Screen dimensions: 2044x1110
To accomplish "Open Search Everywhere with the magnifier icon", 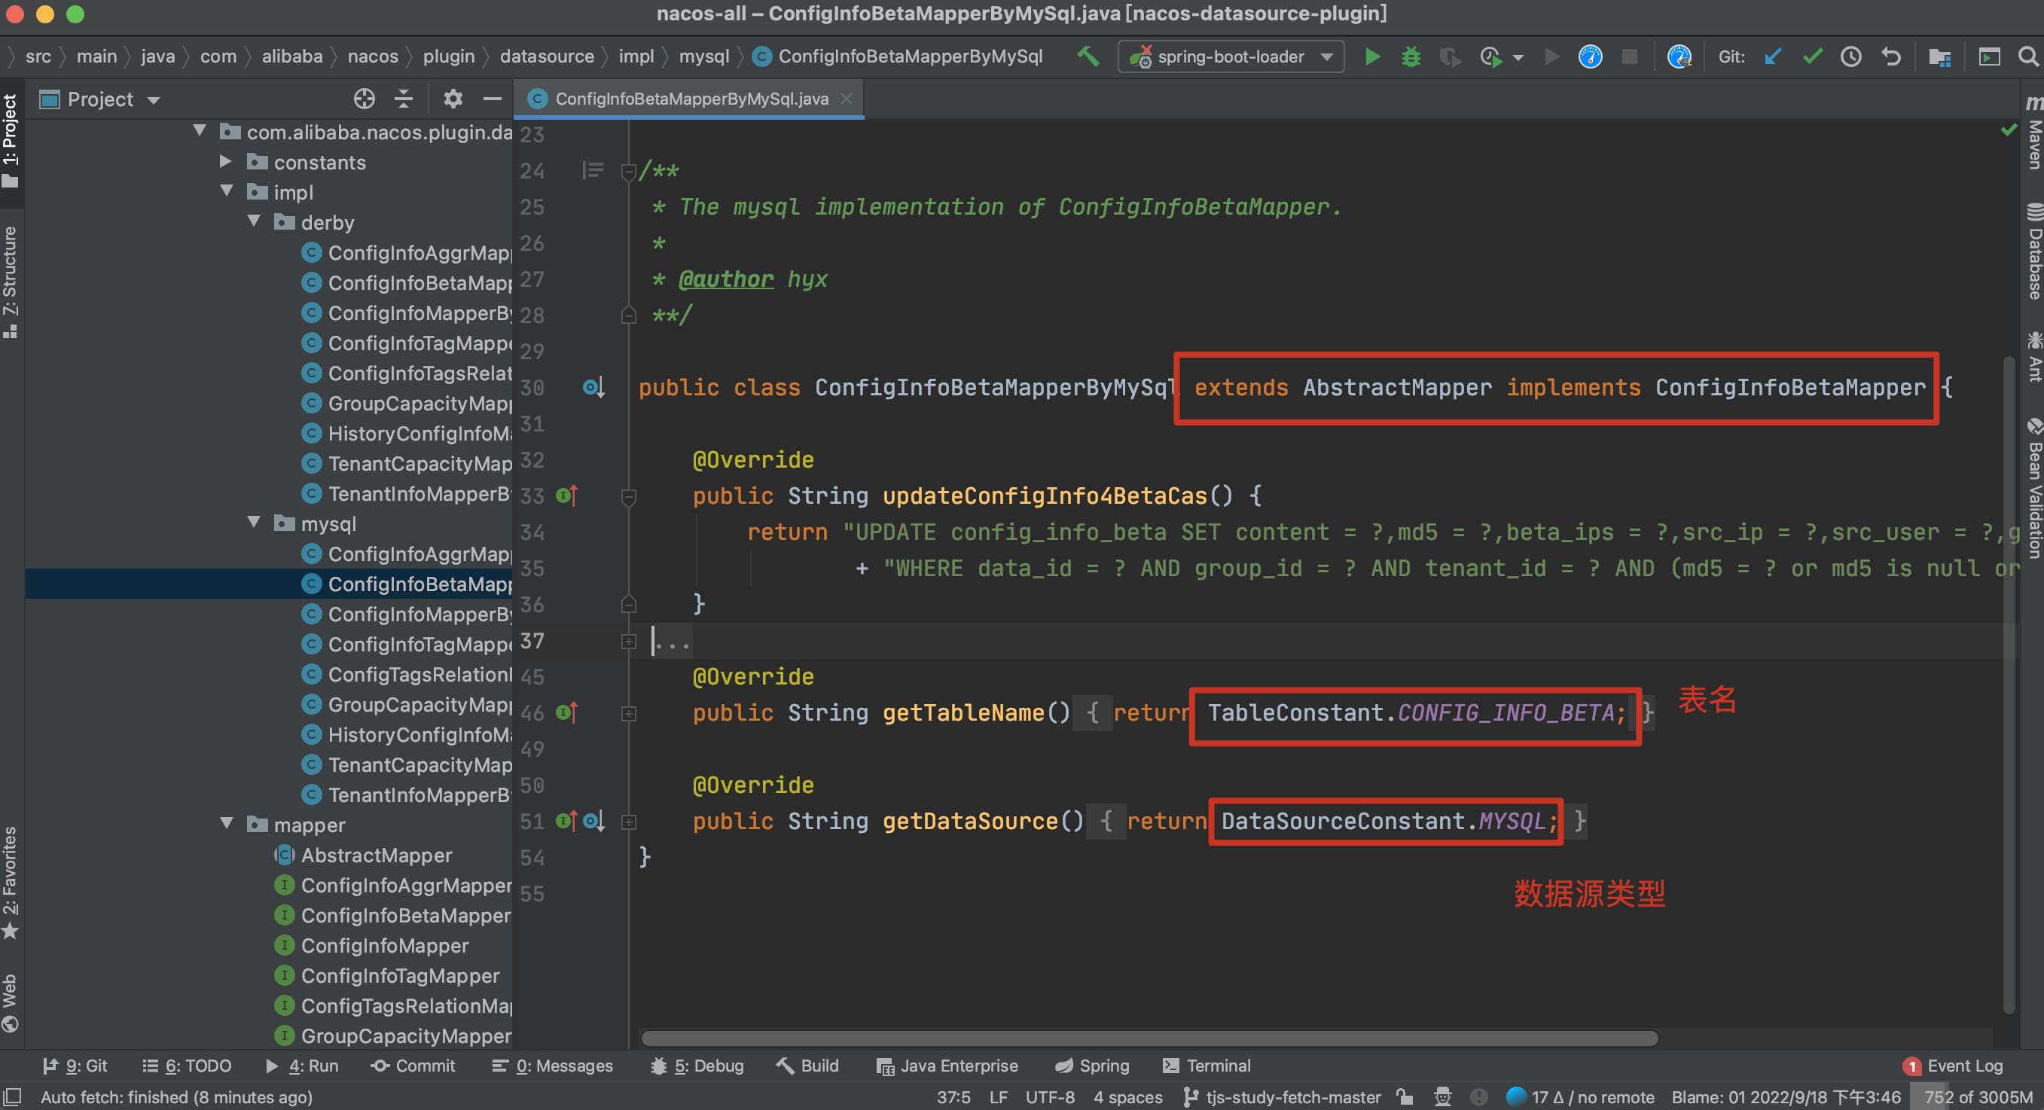I will pos(2028,56).
